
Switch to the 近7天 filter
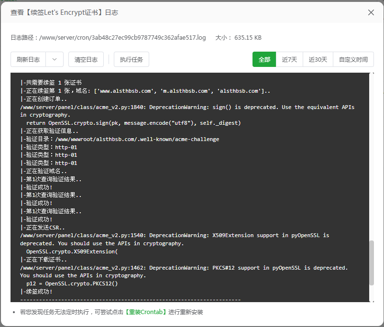(x=289, y=59)
